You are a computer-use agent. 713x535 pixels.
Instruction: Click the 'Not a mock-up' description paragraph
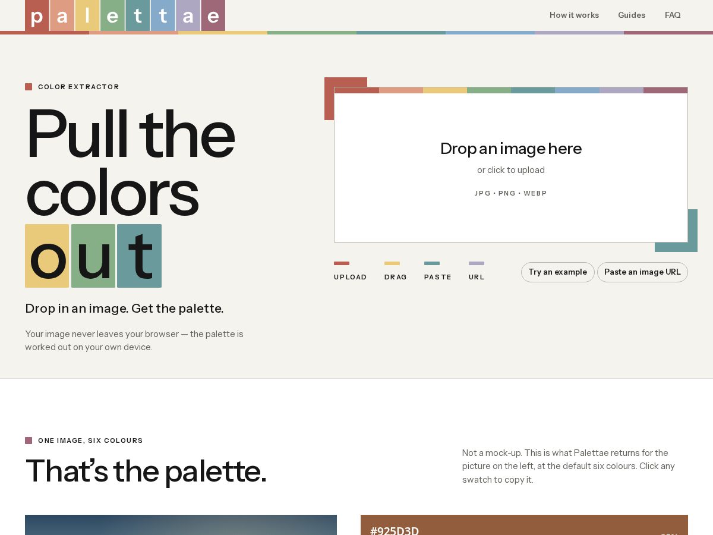(x=569, y=466)
